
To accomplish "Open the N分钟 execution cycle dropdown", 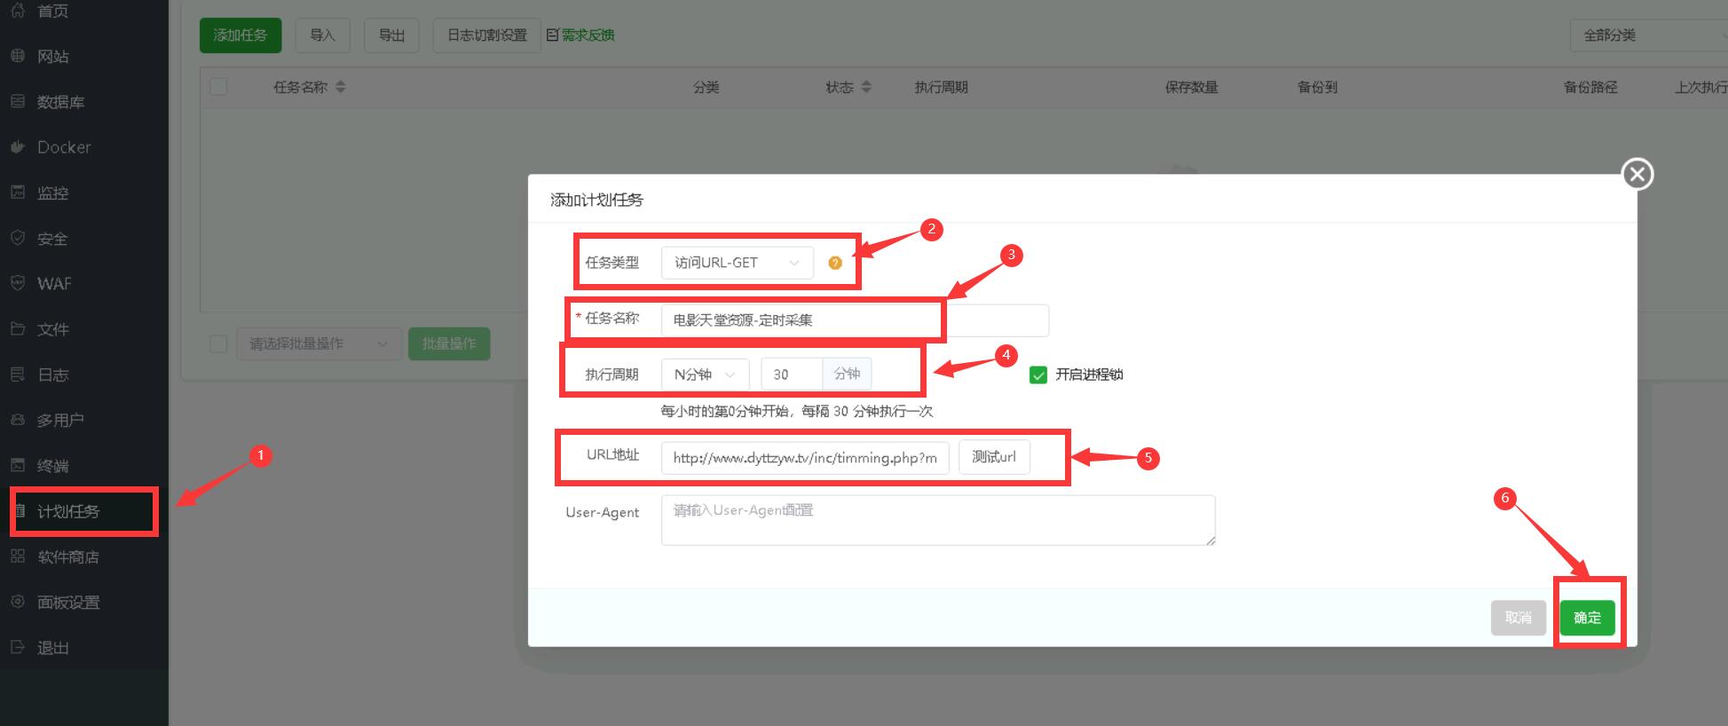I will [x=705, y=375].
